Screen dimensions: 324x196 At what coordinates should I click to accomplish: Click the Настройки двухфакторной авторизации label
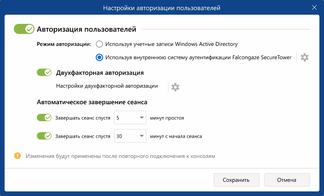click(x=107, y=86)
